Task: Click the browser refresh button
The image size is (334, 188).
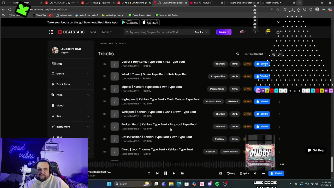Action: click(10, 9)
